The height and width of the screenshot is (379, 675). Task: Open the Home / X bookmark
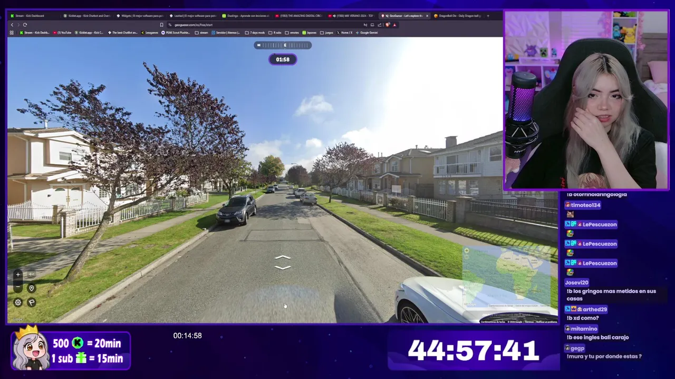[x=344, y=33]
